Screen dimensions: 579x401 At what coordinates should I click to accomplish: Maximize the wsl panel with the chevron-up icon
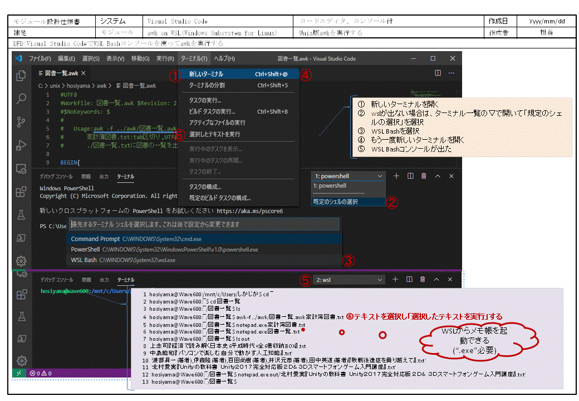tap(436, 280)
